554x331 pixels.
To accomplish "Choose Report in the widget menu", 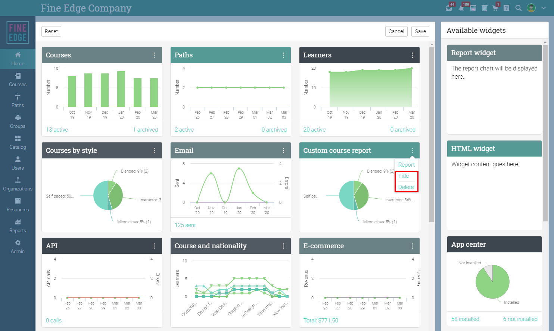I will tap(406, 165).
